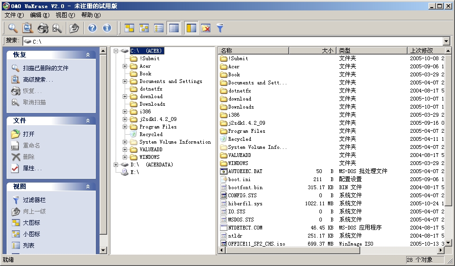
Task: Click the recover files toolbar icon
Action: point(43,28)
